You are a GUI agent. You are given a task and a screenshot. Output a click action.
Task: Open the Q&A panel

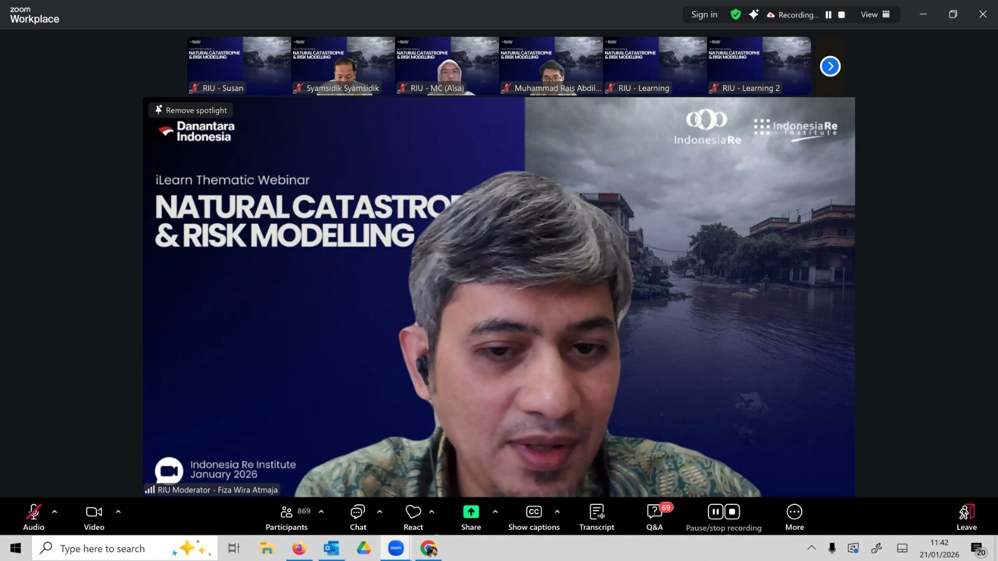(x=654, y=517)
